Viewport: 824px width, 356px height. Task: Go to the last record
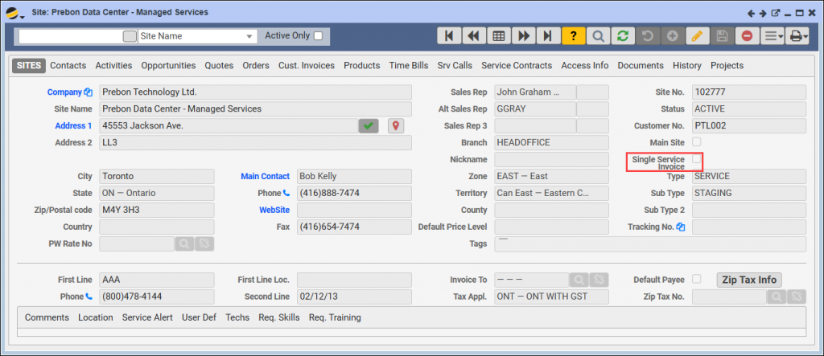tap(548, 36)
